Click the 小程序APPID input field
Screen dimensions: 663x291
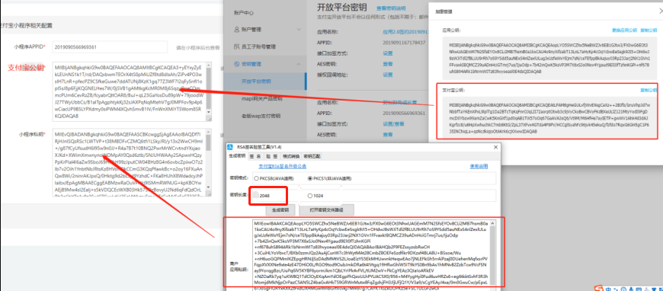pyautogui.click(x=110, y=47)
